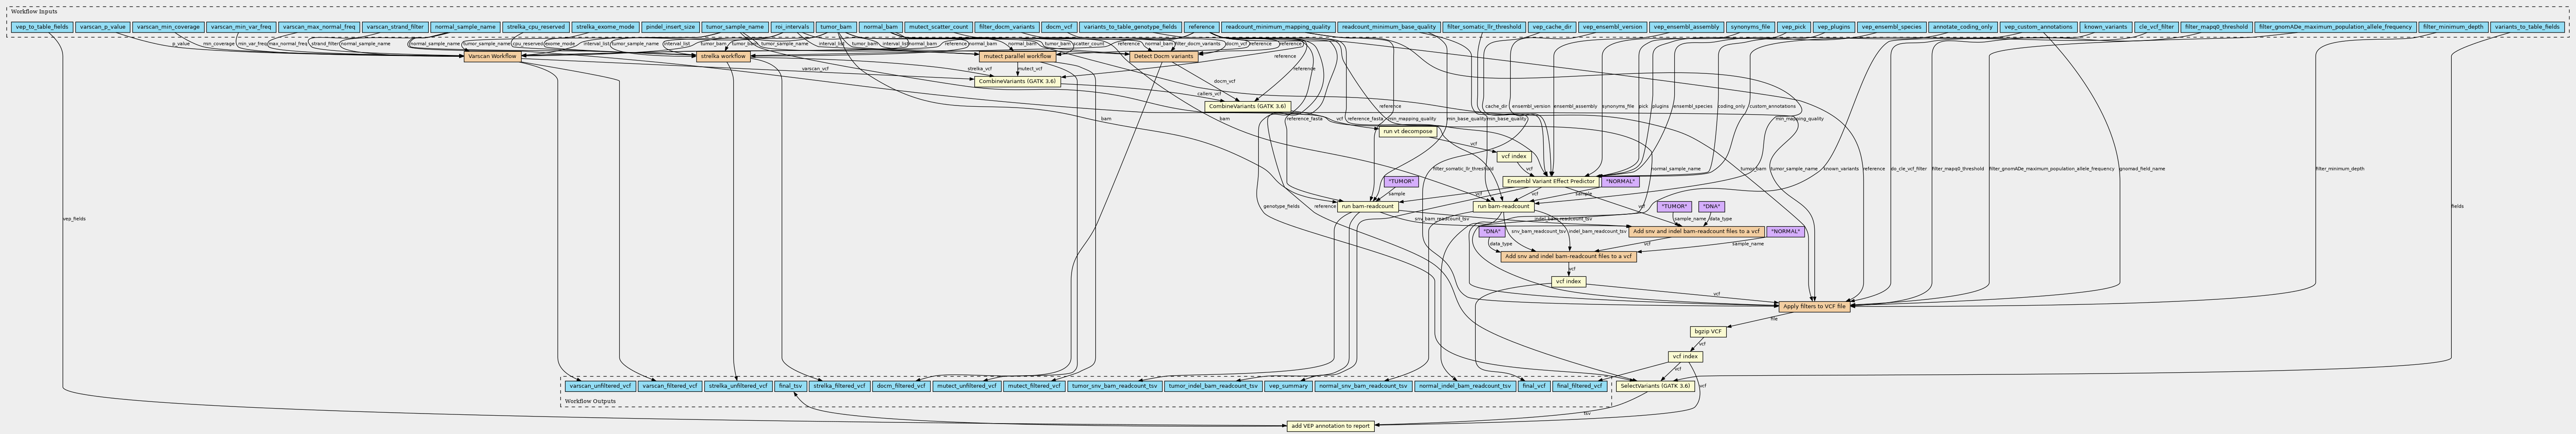This screenshot has width=2576, height=434.
Task: Select the tumor_snv_bam_readcount_tsv output node
Action: point(1114,386)
